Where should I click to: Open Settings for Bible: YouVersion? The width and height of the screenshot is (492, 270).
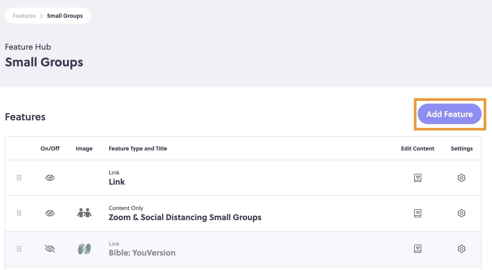[x=462, y=249]
